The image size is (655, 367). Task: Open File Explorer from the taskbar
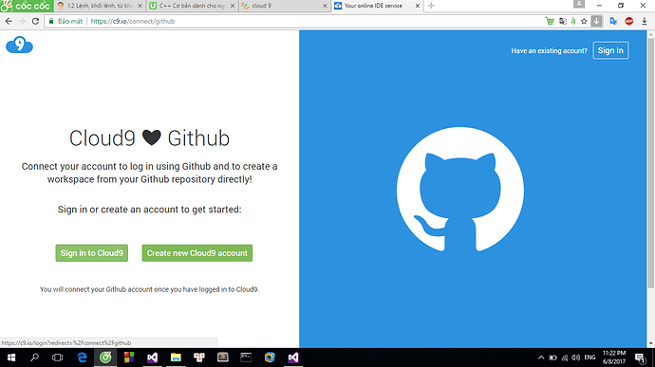pyautogui.click(x=176, y=358)
